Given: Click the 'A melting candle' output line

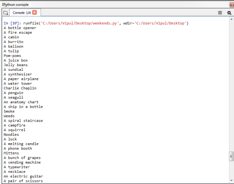Looking at the screenshot, I should pyautogui.click(x=21, y=144).
